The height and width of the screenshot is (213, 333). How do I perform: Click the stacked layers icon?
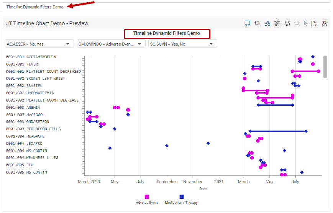pyautogui.click(x=287, y=23)
